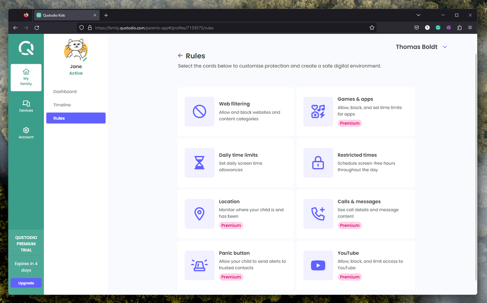The image size is (487, 303).
Task: Go back using Rules arrow
Action: (x=180, y=55)
